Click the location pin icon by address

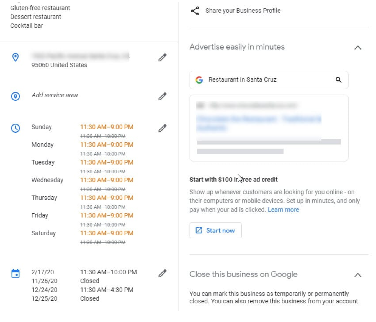[x=16, y=57]
